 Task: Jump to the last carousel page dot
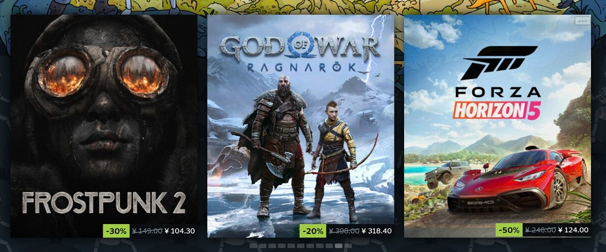tap(348, 246)
